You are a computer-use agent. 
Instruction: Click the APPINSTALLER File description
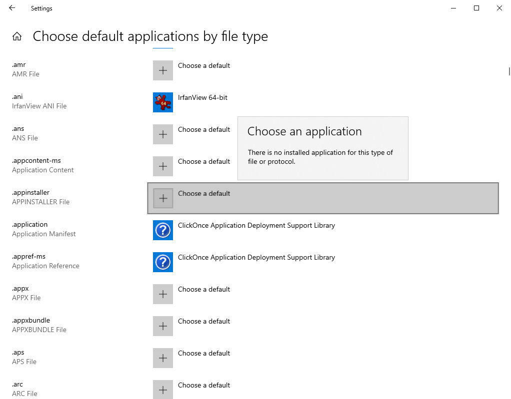point(40,202)
